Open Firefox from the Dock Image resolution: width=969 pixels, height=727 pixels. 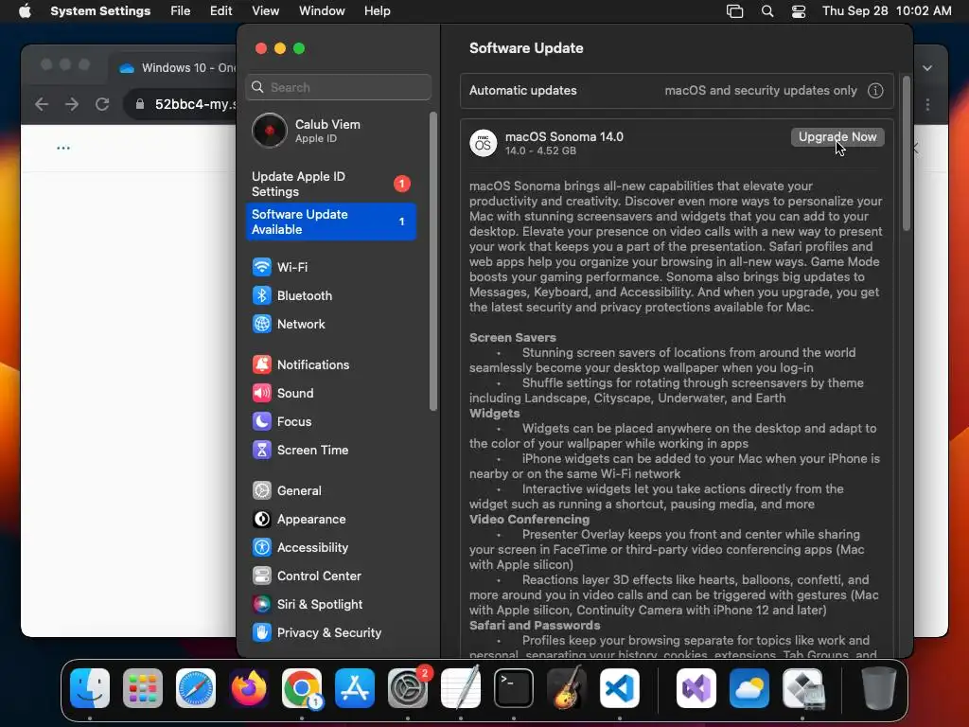click(249, 688)
